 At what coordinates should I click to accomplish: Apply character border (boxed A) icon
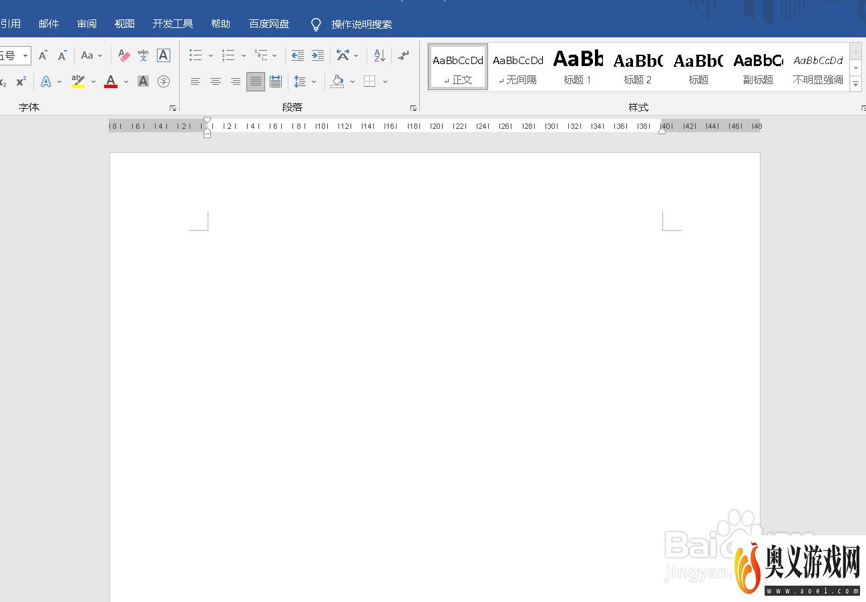pyautogui.click(x=164, y=55)
